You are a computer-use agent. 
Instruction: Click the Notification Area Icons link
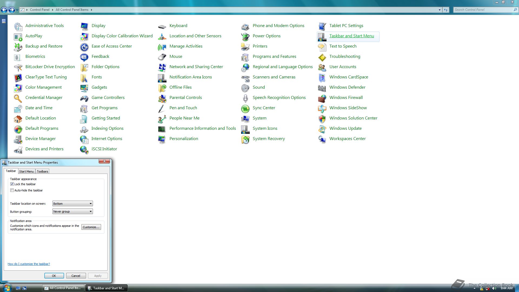coord(191,77)
